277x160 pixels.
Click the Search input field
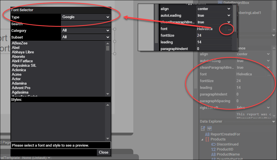pyautogui.click(x=86, y=24)
